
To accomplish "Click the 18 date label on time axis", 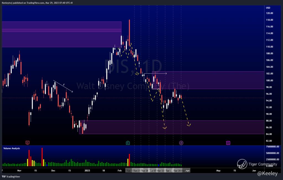I will (103, 170).
